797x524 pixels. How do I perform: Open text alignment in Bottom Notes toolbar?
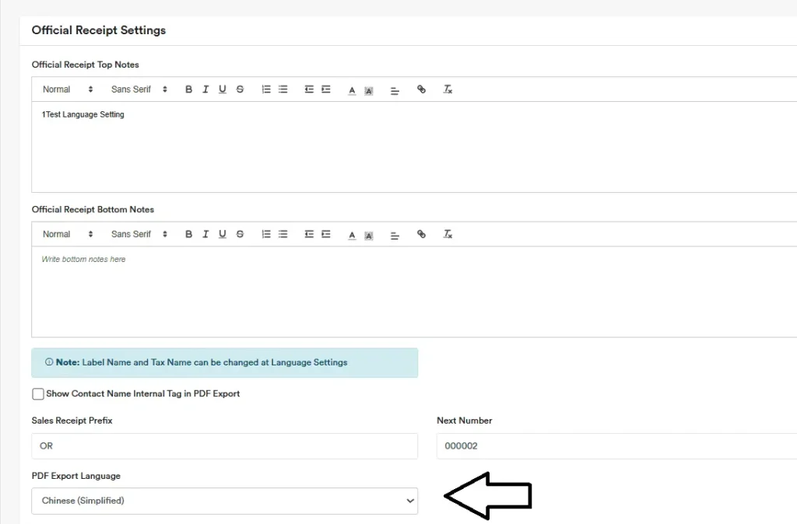point(395,235)
